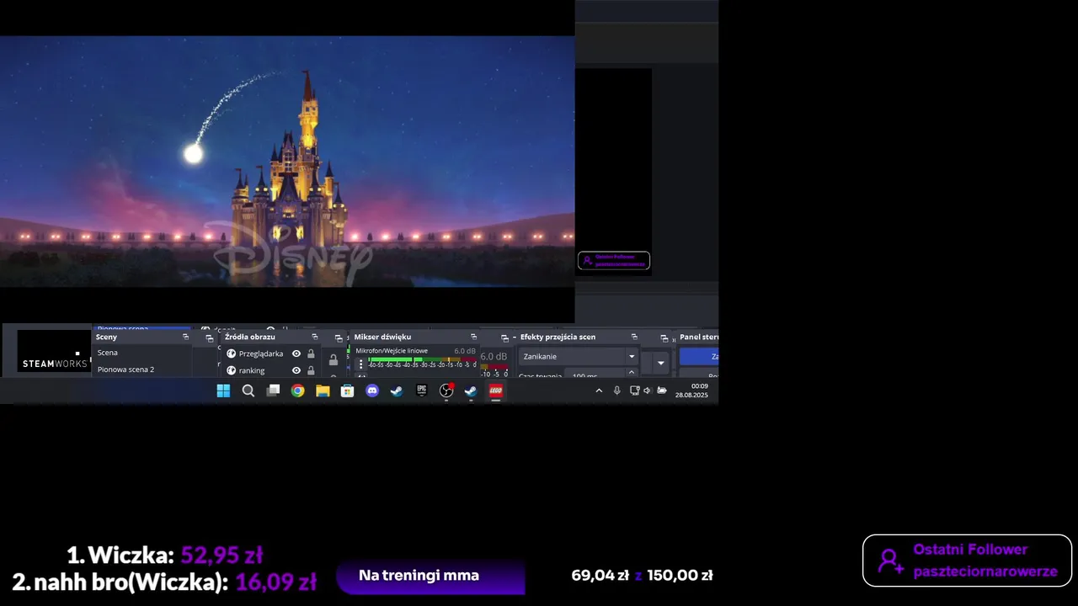Click the Źródła obrazu panel title
The height and width of the screenshot is (606, 1078).
(x=250, y=337)
